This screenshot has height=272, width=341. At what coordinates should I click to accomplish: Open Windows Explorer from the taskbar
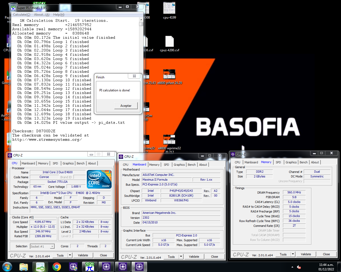[x=24, y=267]
